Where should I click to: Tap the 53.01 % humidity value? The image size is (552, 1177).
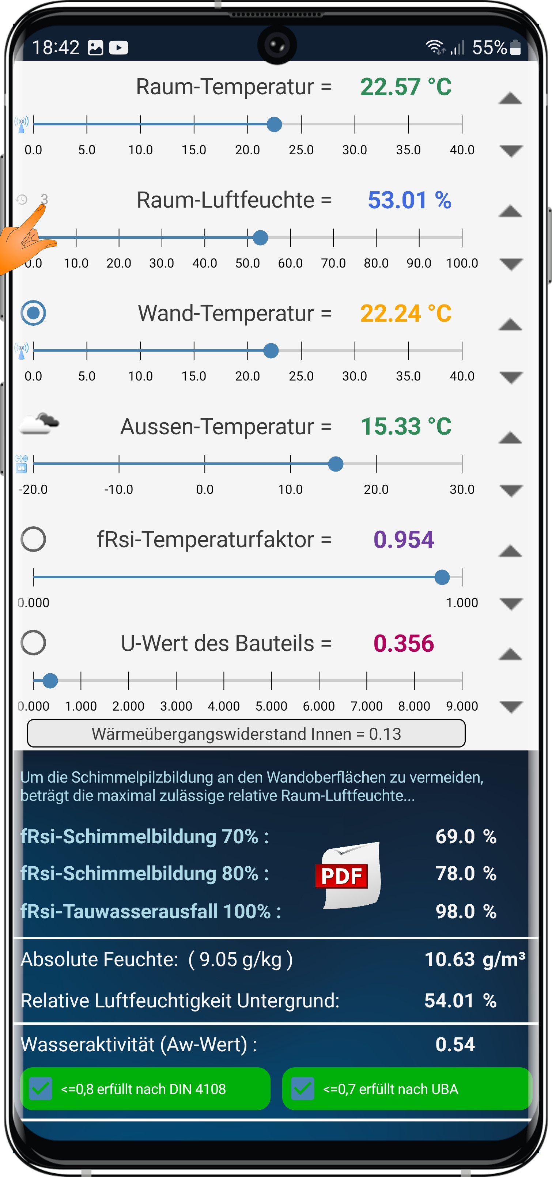(x=409, y=200)
